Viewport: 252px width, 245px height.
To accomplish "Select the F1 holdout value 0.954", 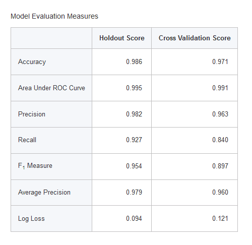I will click(x=134, y=166).
